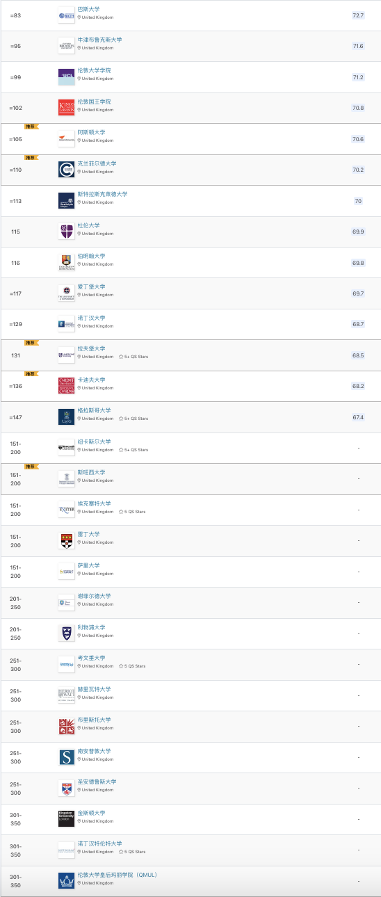Click the 72.7 score for 巴斯大学
381x897 pixels.
358,15
